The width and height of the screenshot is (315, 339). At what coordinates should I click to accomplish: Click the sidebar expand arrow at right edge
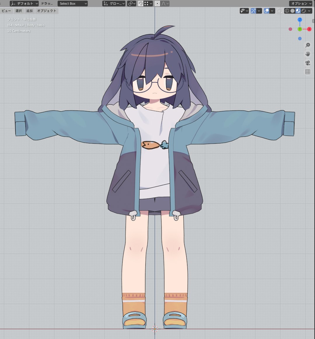(314, 21)
